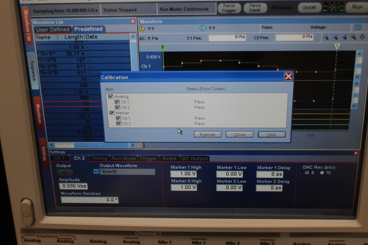
Task: Toggle the Analog checkbox in Calibration
Action: [x=111, y=96]
